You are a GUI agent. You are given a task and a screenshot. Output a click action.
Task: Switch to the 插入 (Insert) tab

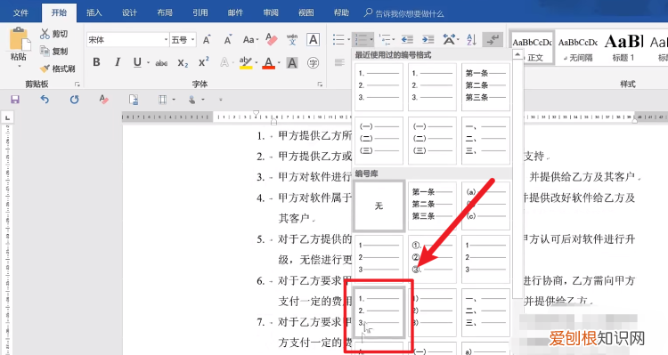[94, 12]
